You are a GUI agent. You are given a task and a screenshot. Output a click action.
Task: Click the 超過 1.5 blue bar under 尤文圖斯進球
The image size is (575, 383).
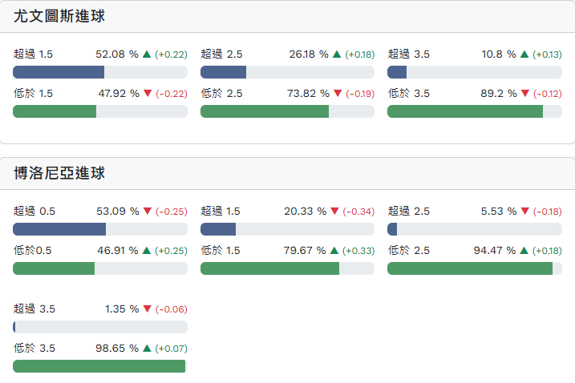[59, 72]
